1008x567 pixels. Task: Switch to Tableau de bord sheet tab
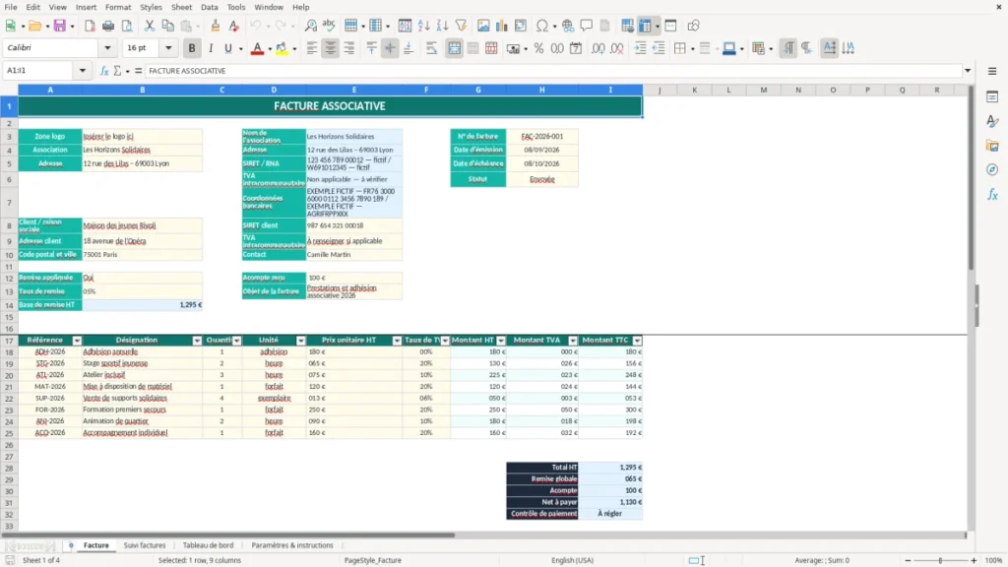pyautogui.click(x=209, y=545)
